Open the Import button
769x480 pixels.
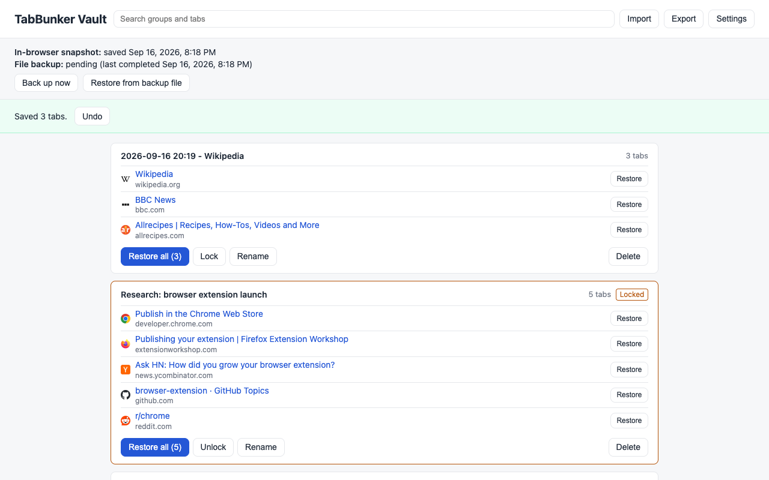pos(639,19)
